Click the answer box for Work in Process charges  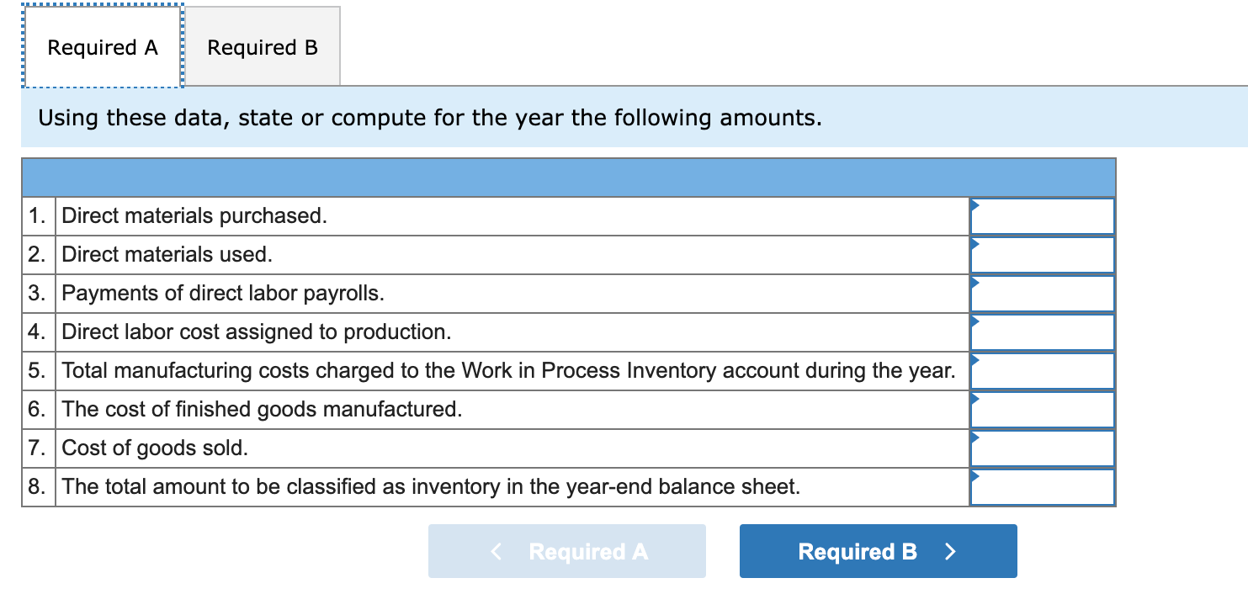[x=1046, y=370]
